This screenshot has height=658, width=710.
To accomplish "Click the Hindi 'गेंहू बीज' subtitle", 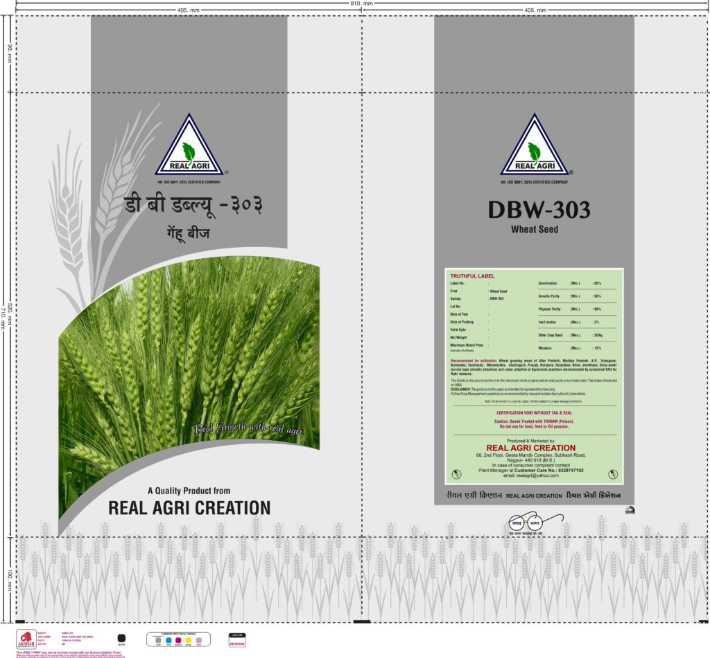I will [188, 233].
